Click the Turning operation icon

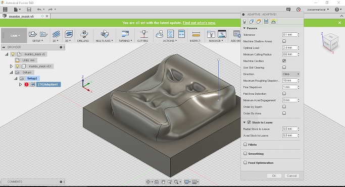tap(125, 34)
